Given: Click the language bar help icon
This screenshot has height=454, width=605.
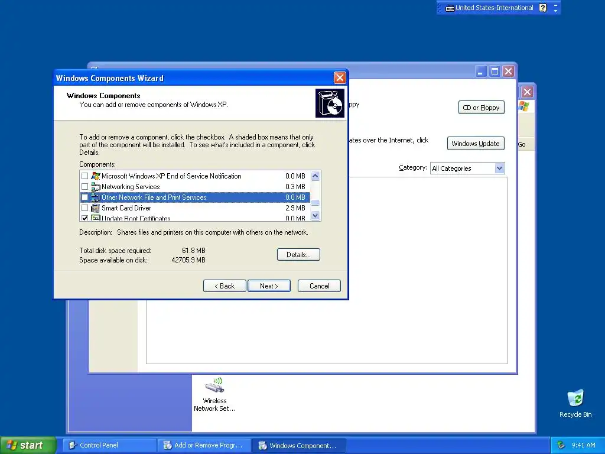Looking at the screenshot, I should [543, 8].
